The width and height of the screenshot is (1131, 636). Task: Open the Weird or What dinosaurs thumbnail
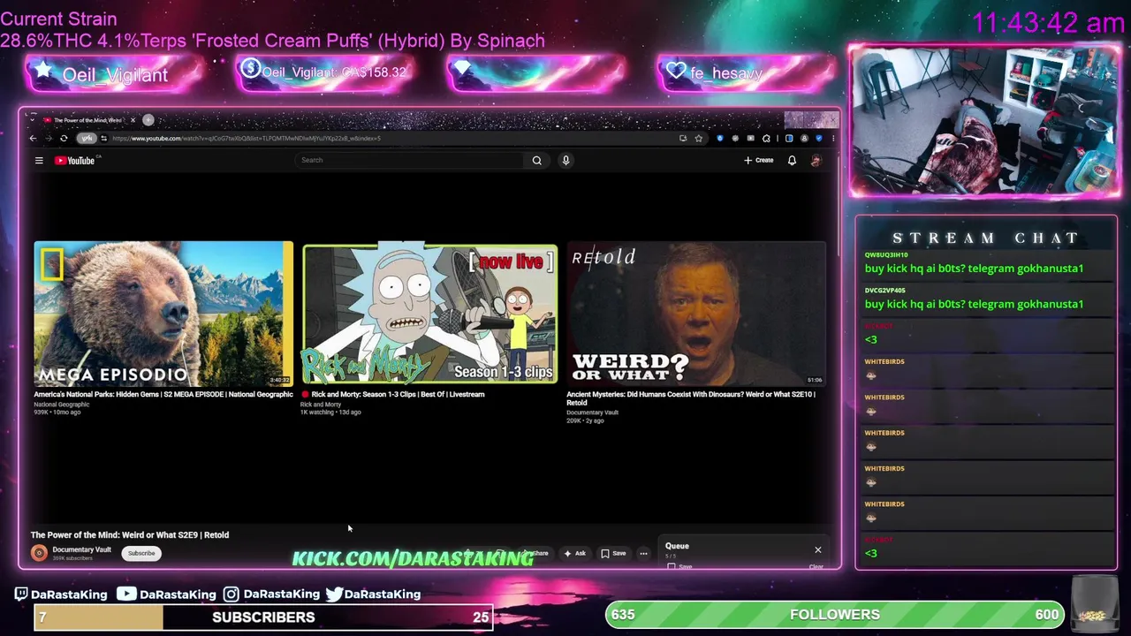click(696, 314)
